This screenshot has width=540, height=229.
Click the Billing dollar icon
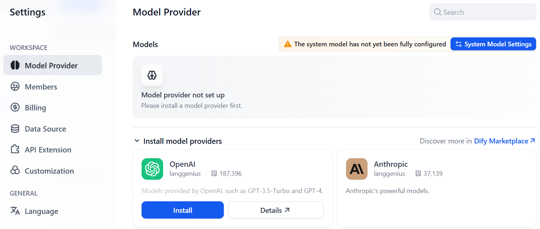pyautogui.click(x=15, y=107)
